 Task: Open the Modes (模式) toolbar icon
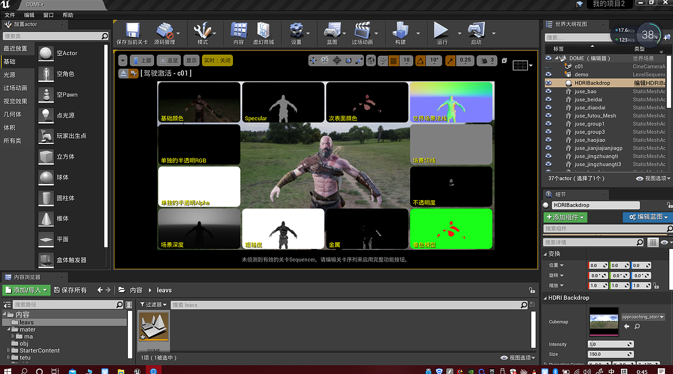(x=202, y=30)
